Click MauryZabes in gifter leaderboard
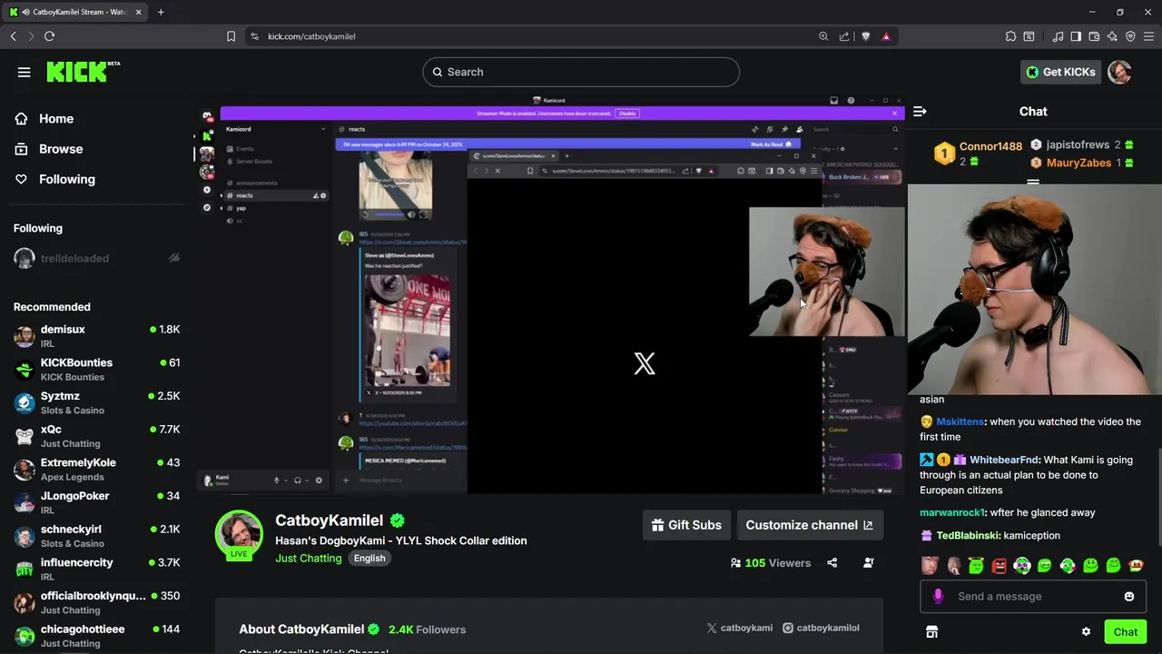Screen dimensions: 1162x654 click(1078, 163)
